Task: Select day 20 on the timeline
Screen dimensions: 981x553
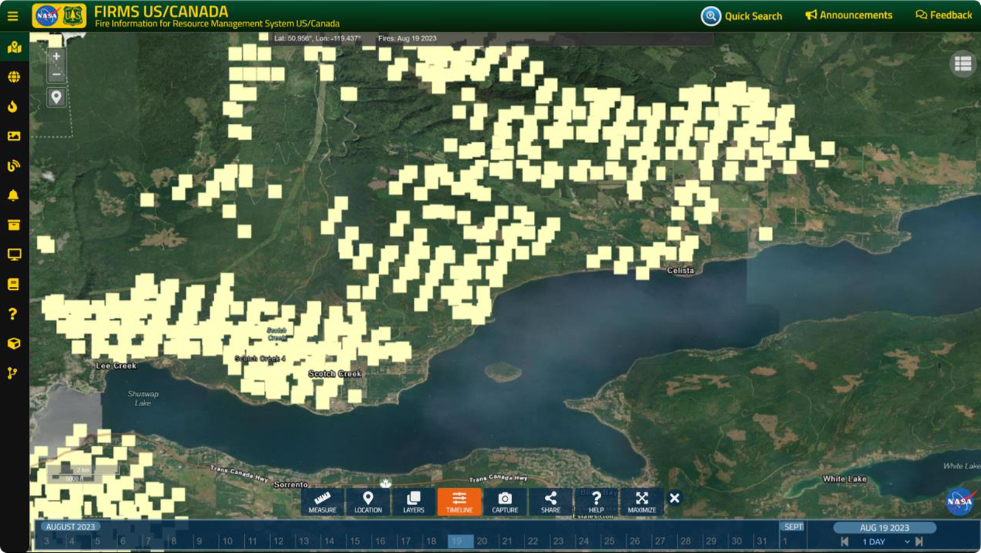Action: click(482, 541)
